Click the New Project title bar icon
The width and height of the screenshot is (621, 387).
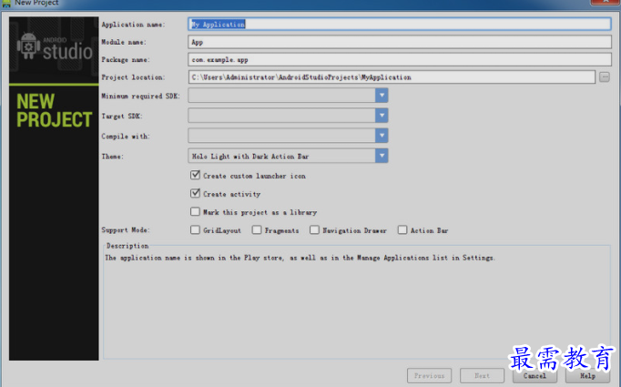point(6,3)
